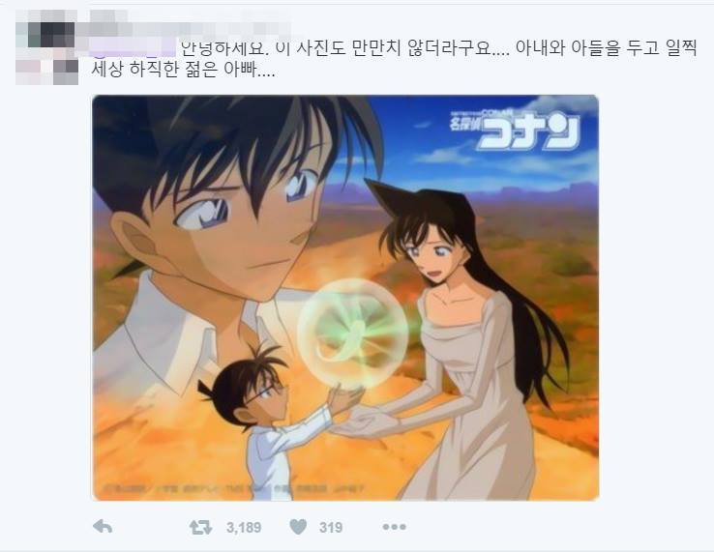Image resolution: width=714 pixels, height=552 pixels.
Task: Click the tweet text starting with 안녕하세요
Action: point(439,47)
